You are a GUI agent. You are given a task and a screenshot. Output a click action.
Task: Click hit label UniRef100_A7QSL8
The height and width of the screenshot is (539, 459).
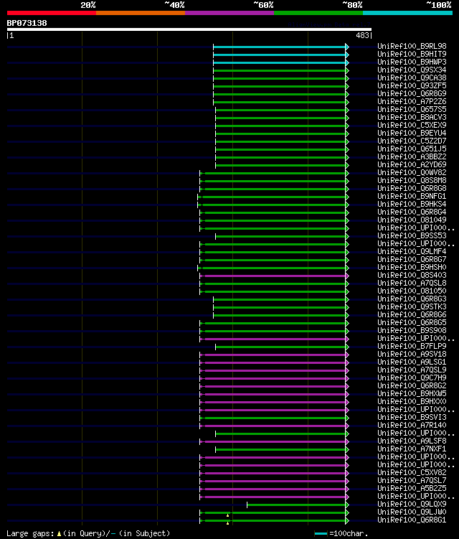click(x=412, y=283)
